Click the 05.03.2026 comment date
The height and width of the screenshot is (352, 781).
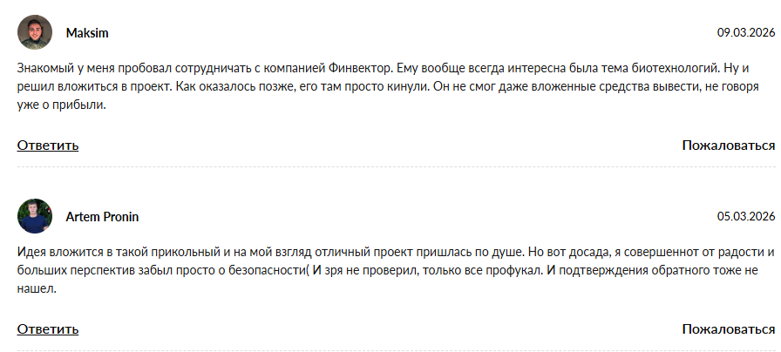click(x=746, y=217)
